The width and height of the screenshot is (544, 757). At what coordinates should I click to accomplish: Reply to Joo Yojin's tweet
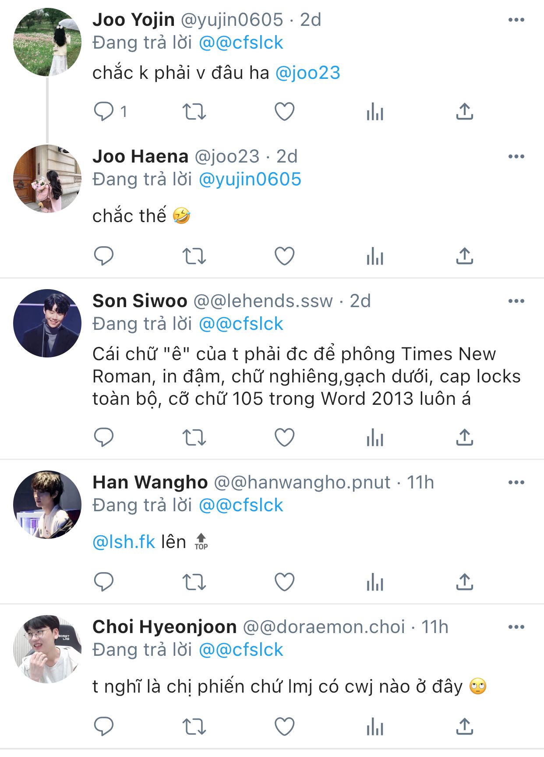point(104,112)
